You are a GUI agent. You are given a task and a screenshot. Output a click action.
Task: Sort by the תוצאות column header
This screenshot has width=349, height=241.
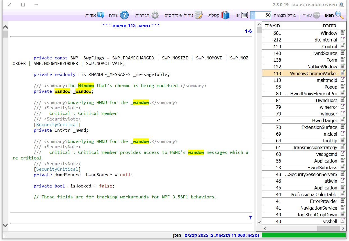(x=272, y=26)
